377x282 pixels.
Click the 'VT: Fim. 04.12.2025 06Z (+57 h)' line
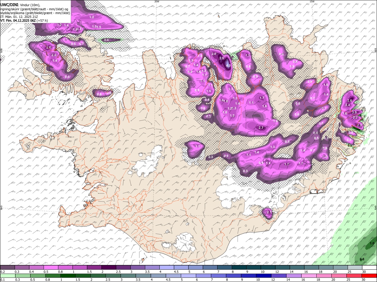pyautogui.click(x=24, y=21)
